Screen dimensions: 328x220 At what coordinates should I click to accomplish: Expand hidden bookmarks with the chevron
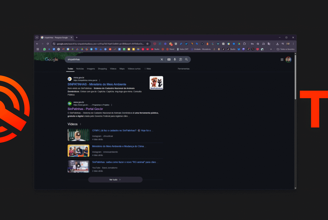[x=271, y=49]
